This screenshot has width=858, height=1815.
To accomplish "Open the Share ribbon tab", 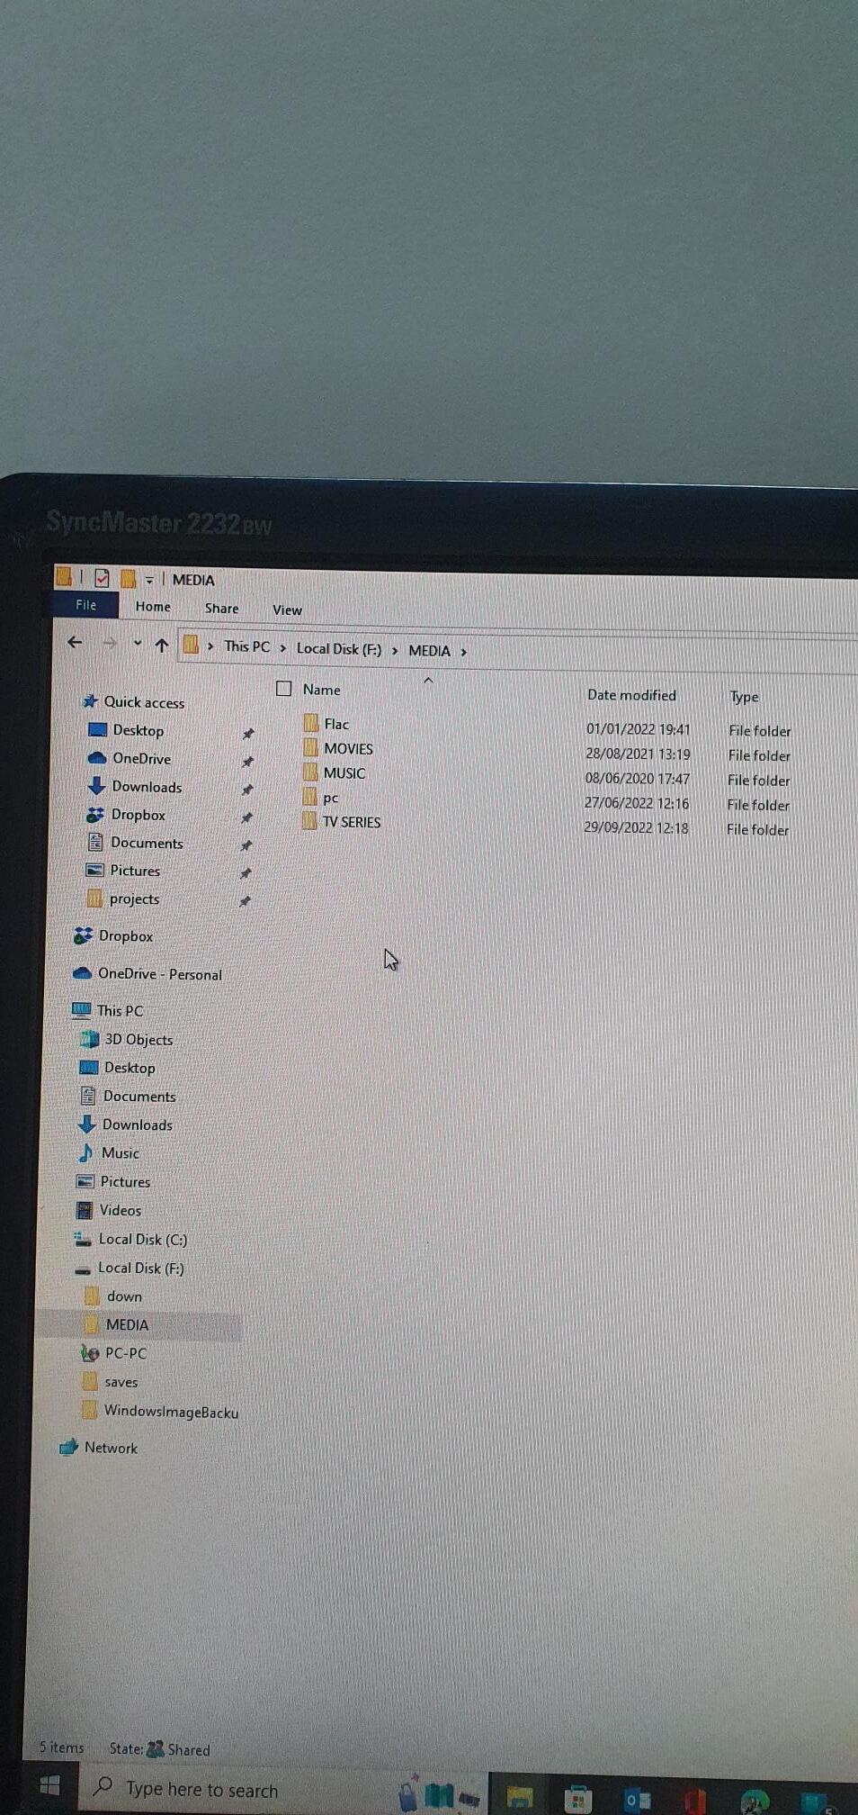I will click(221, 609).
